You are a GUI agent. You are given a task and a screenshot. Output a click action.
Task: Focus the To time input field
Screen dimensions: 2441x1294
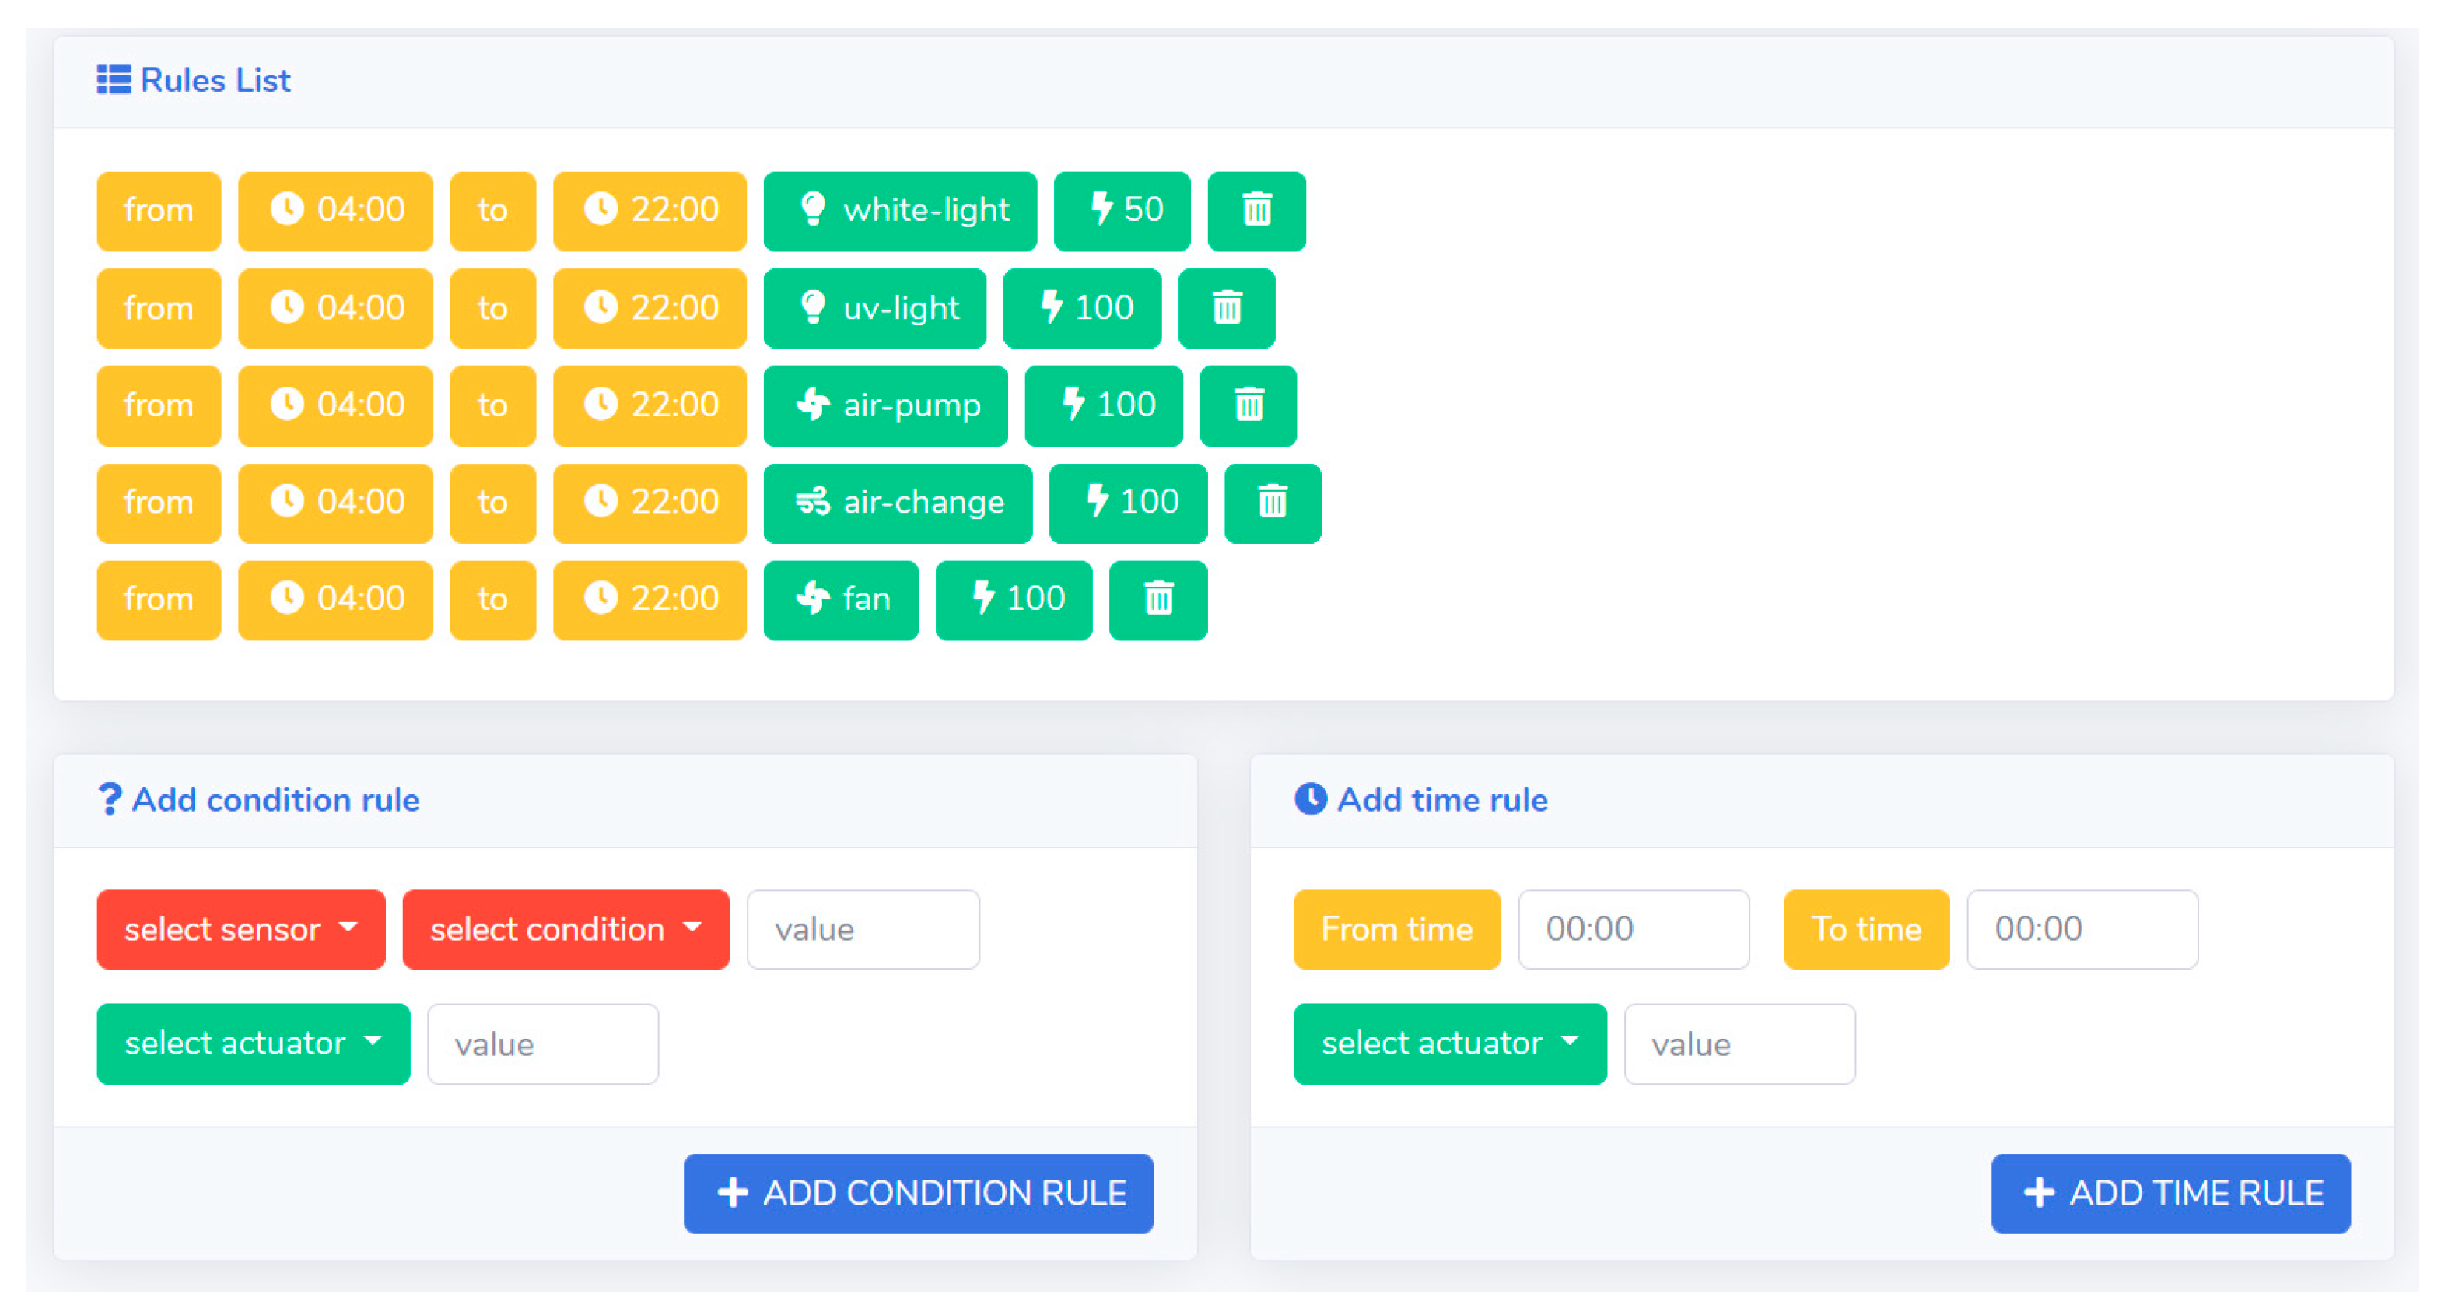tap(2082, 929)
